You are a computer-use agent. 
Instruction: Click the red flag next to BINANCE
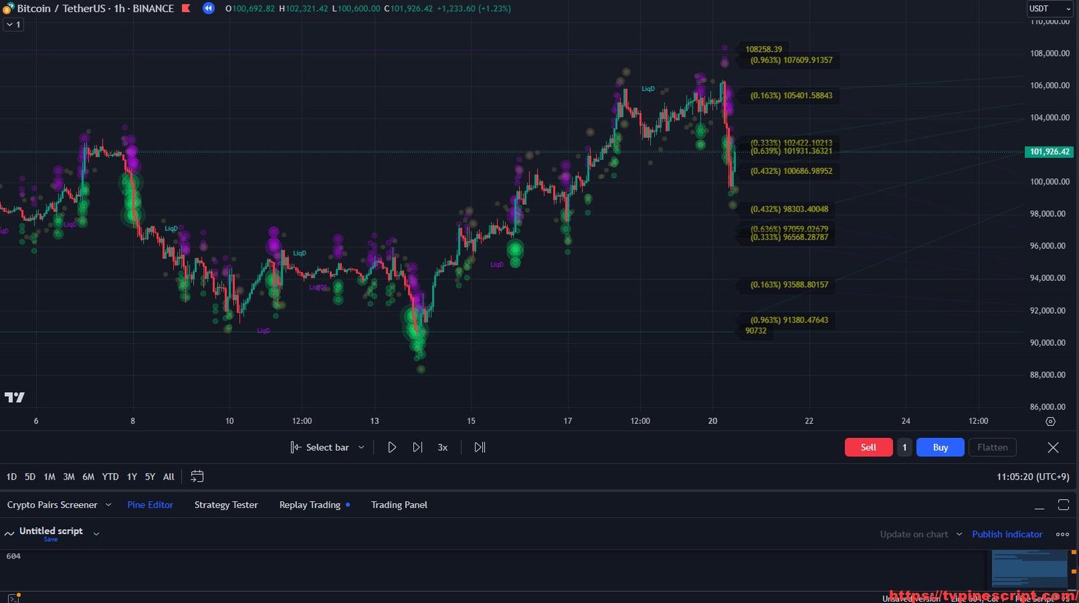pos(186,9)
